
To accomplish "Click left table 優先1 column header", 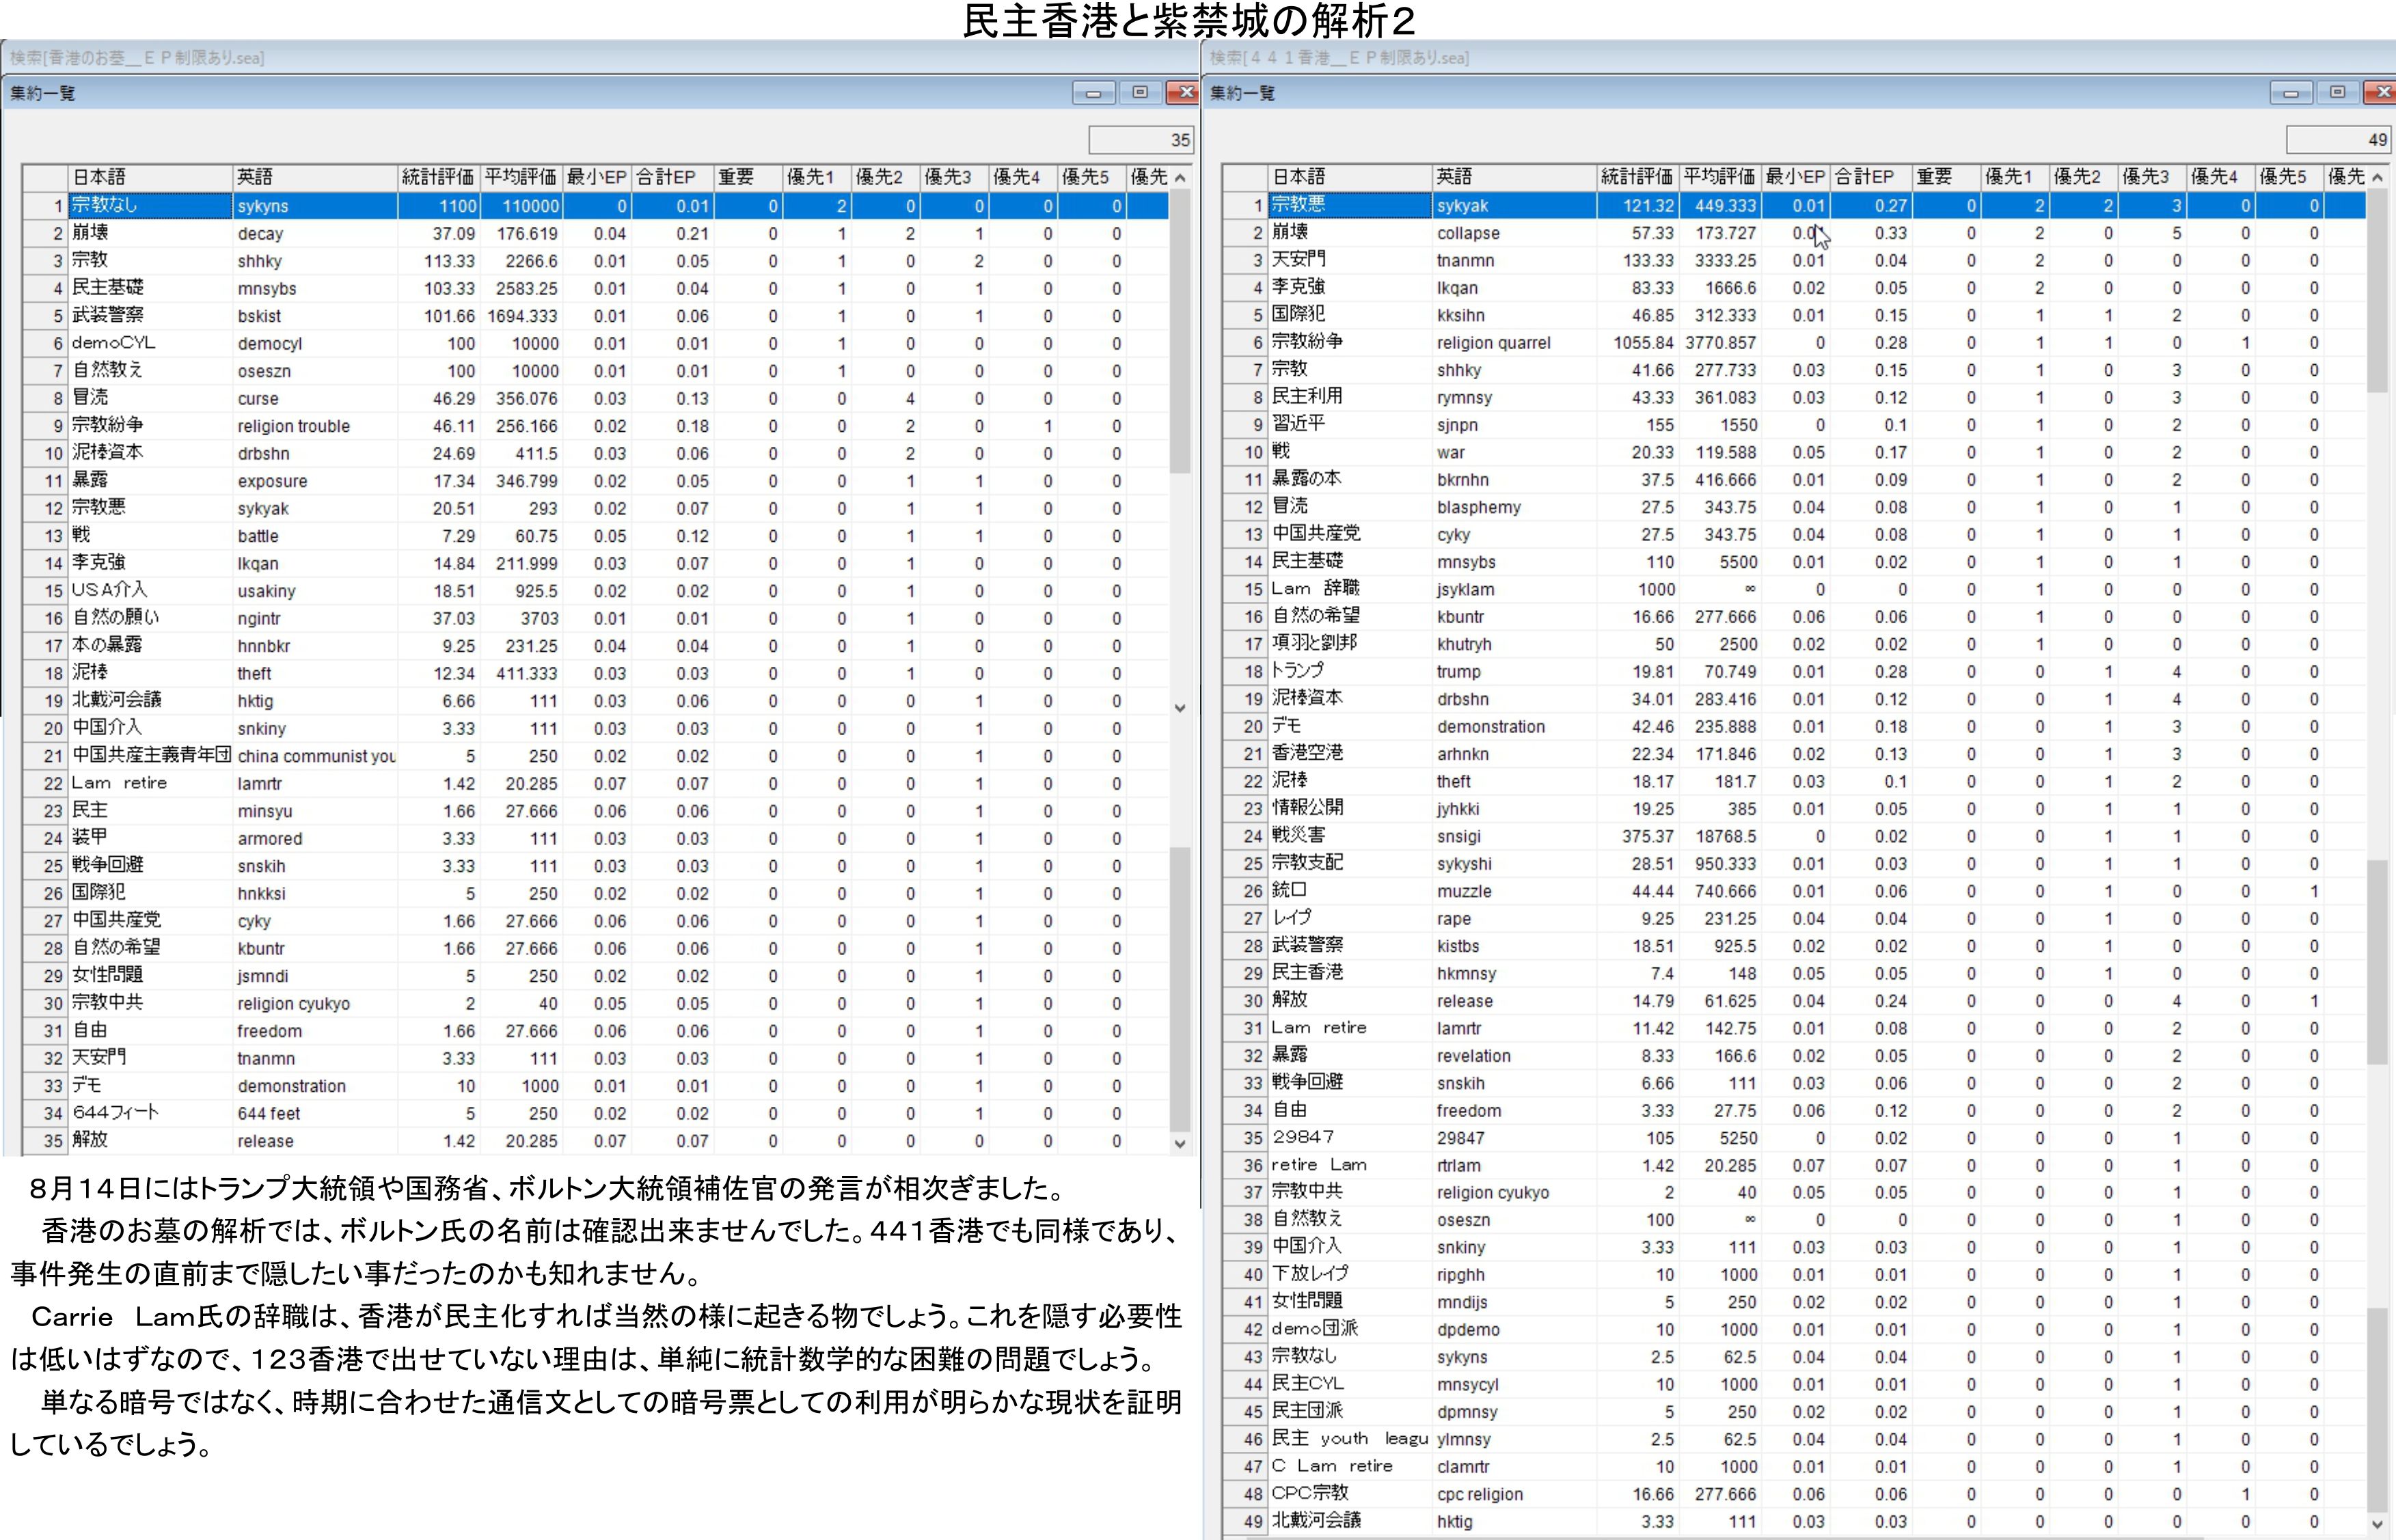I will [815, 177].
